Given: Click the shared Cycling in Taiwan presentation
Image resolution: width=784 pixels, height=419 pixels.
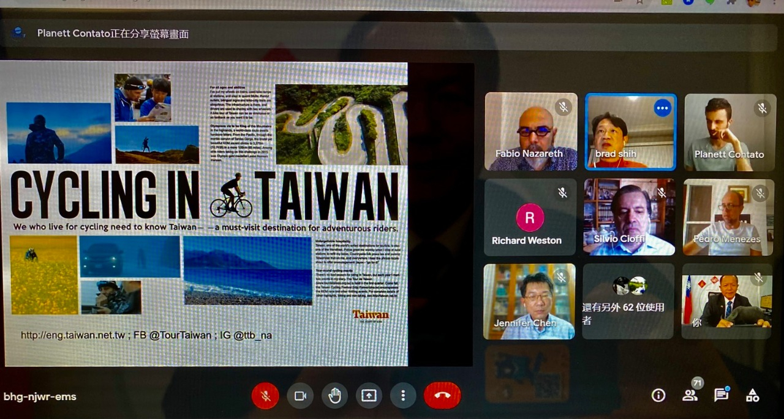Looking at the screenshot, I should pos(205,214).
